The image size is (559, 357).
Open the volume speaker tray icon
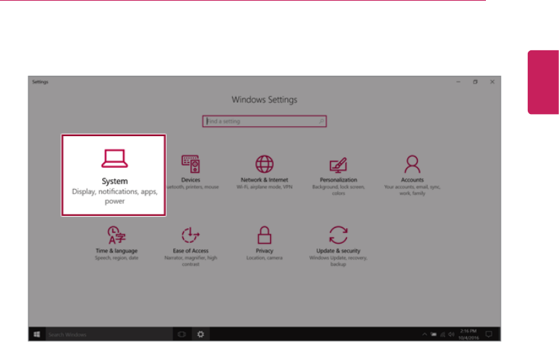(451, 334)
